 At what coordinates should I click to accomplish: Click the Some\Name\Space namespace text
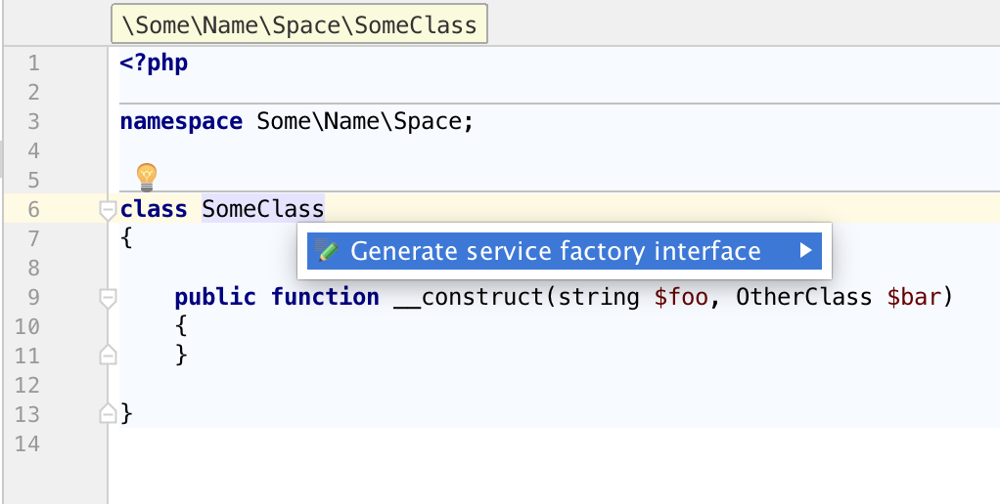tap(359, 121)
